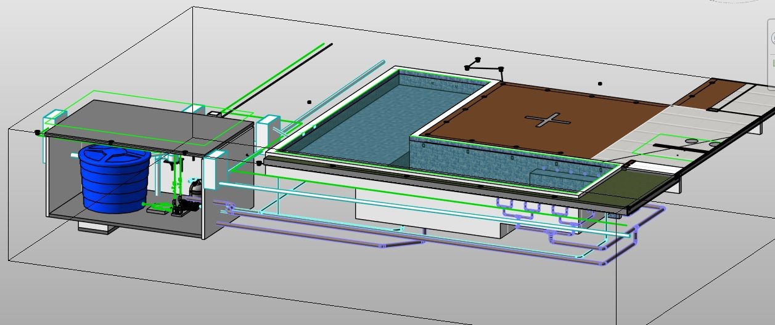
Task: Click the green zoom icon on navigation bar
Action: [773, 63]
